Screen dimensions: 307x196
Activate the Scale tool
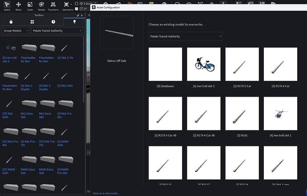pos(30,6)
